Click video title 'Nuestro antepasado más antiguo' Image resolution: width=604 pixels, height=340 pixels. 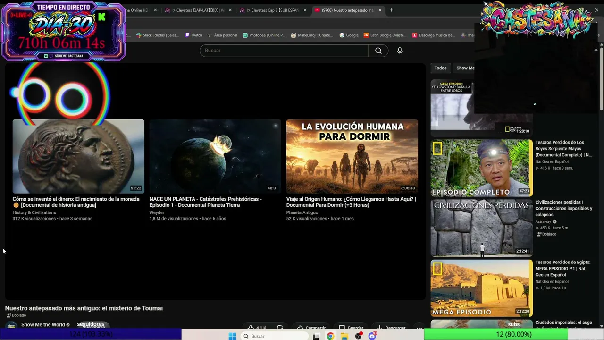click(x=84, y=308)
